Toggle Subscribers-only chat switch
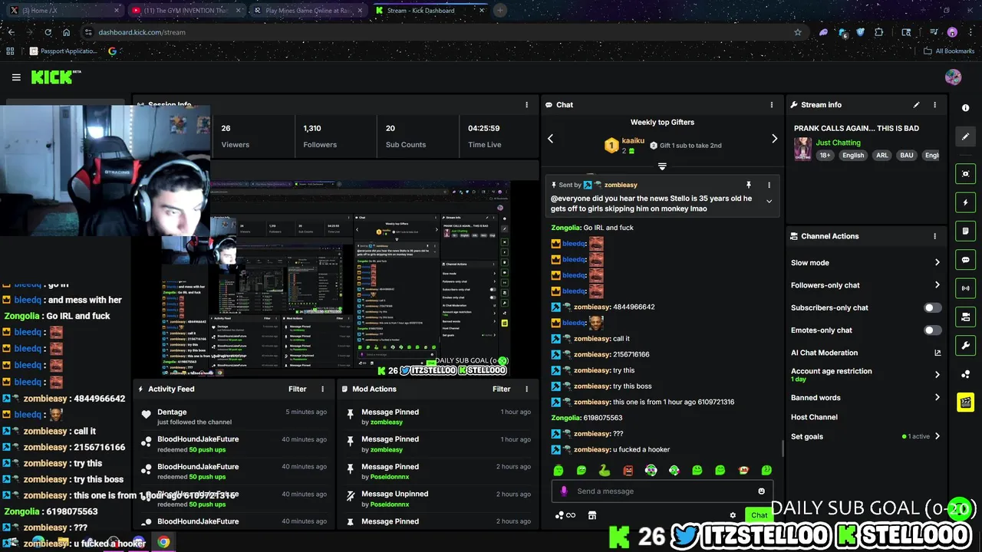This screenshot has width=982, height=552. (932, 307)
